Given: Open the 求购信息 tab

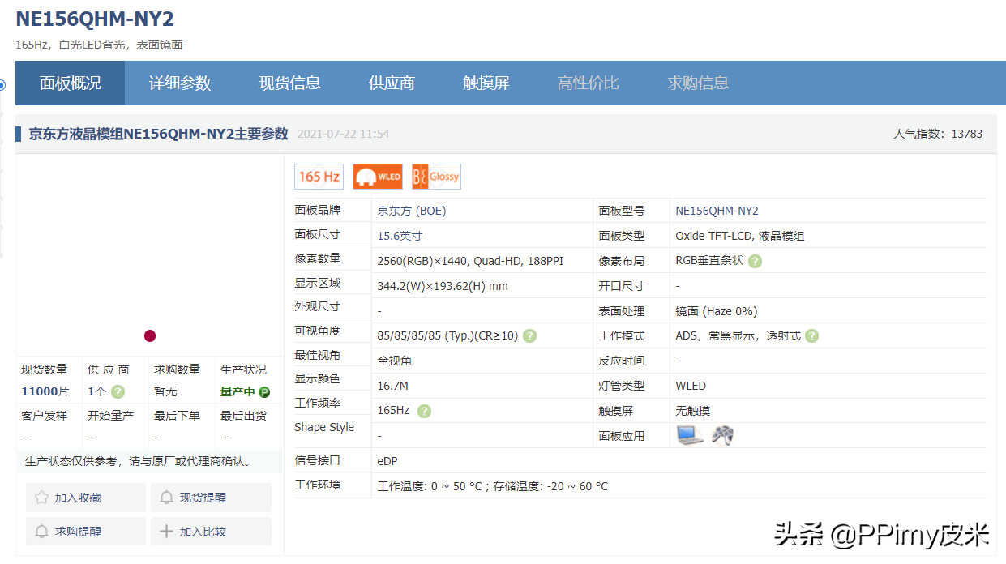Looking at the screenshot, I should (x=699, y=83).
